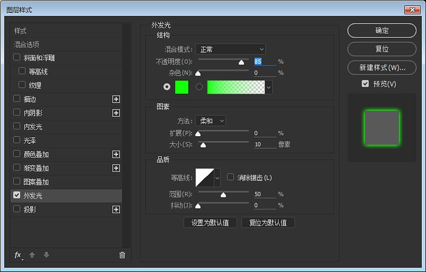Toggle the 渐变叠加 checkbox
Screen dimensions: 426x272
pyautogui.click(x=17, y=168)
